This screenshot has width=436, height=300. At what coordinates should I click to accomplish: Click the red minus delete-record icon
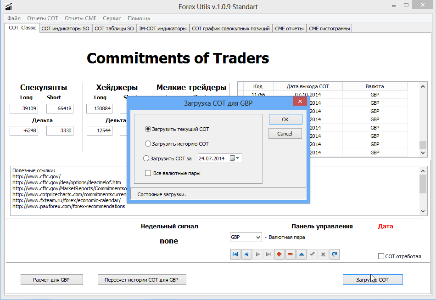point(291,254)
